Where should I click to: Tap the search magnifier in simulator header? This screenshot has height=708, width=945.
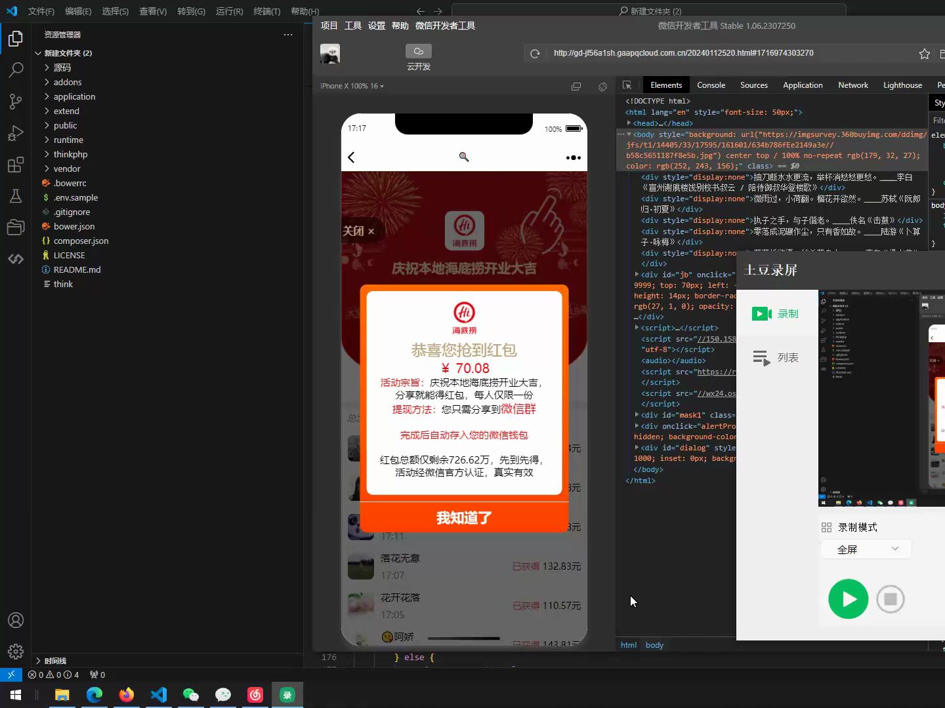click(x=464, y=157)
